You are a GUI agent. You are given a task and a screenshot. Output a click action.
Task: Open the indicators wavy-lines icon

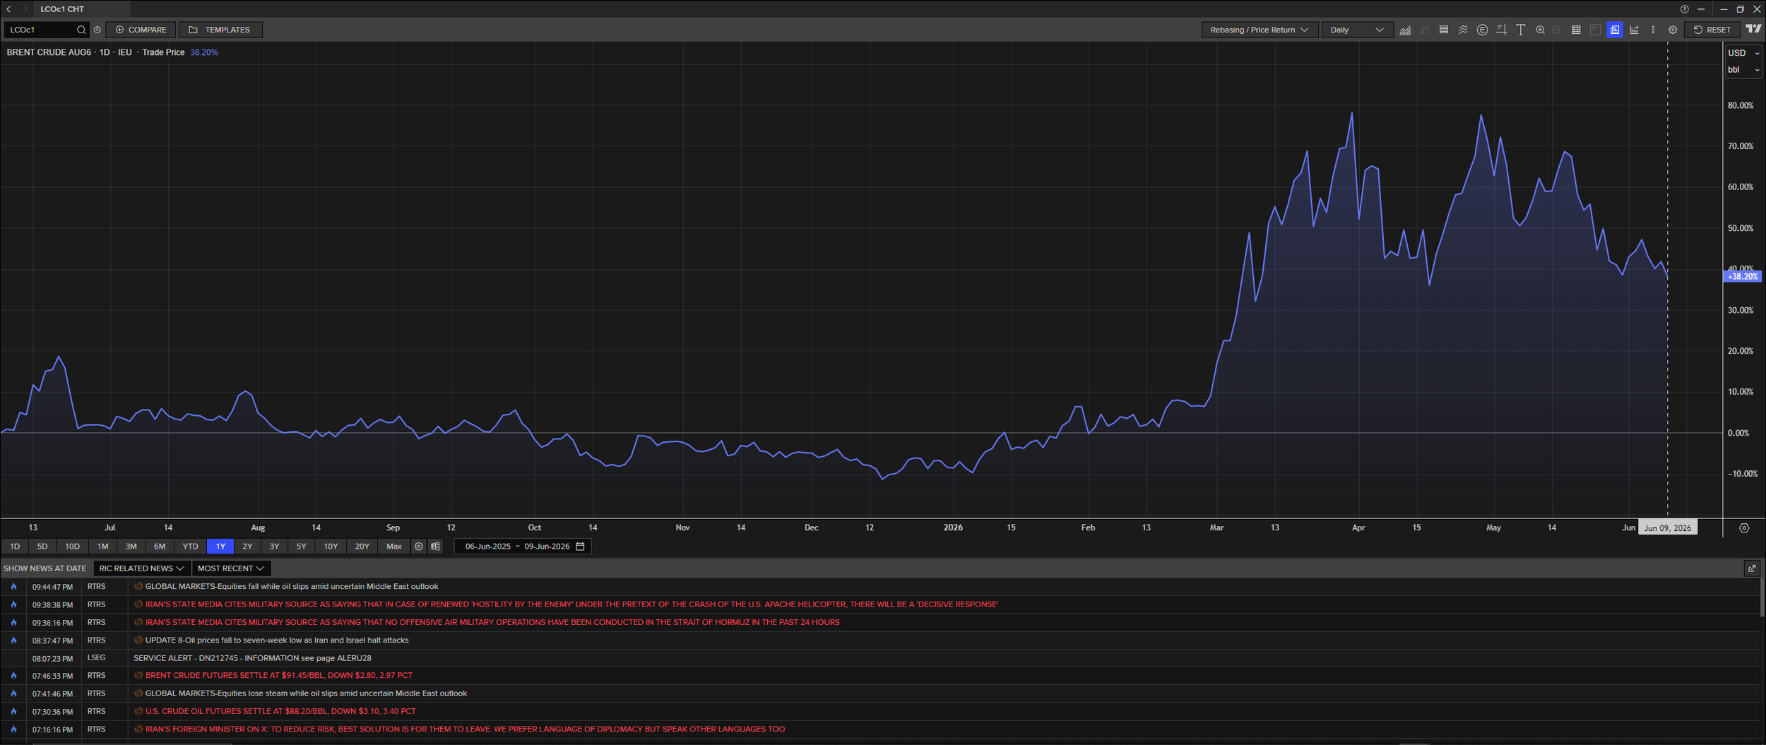point(1463,30)
